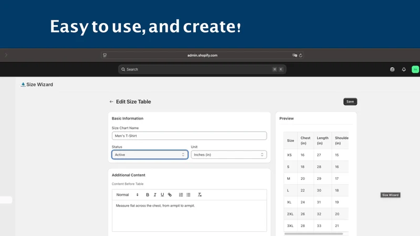Create a bulleted list

pyautogui.click(x=188, y=195)
